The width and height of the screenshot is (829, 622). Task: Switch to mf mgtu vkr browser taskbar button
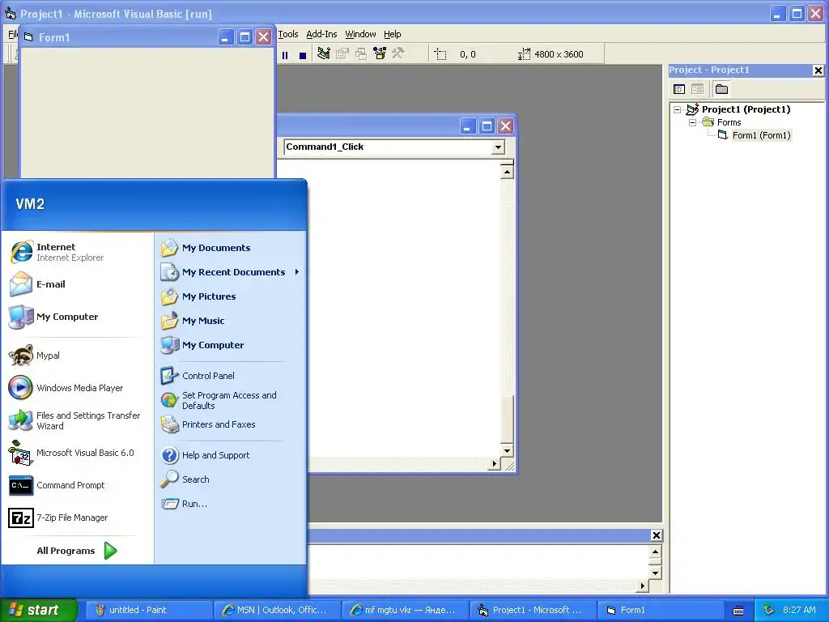tap(405, 610)
